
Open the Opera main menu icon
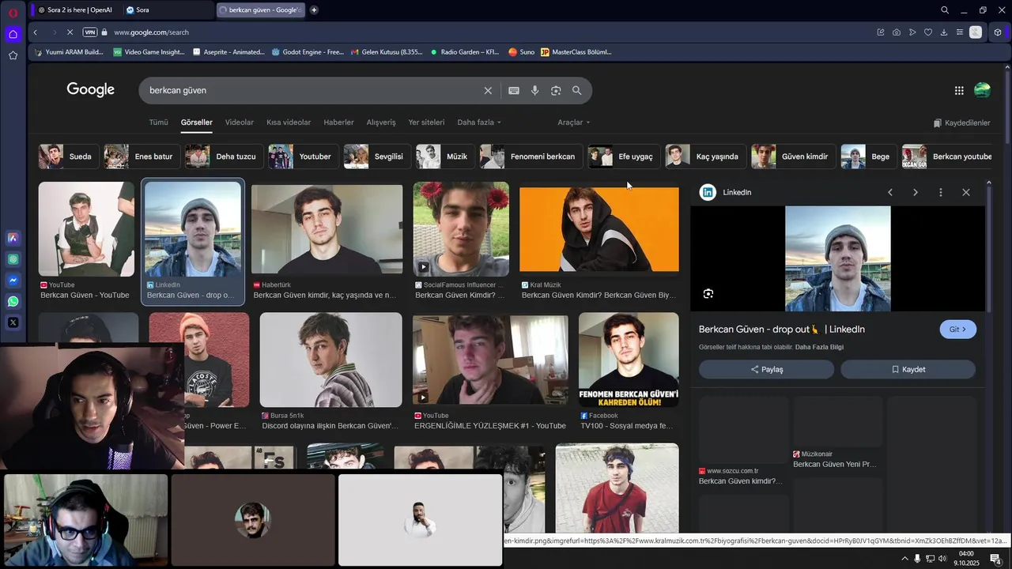click(13, 12)
